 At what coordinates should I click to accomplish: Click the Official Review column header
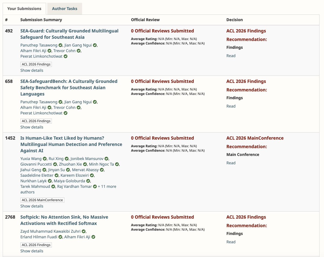coord(145,20)
